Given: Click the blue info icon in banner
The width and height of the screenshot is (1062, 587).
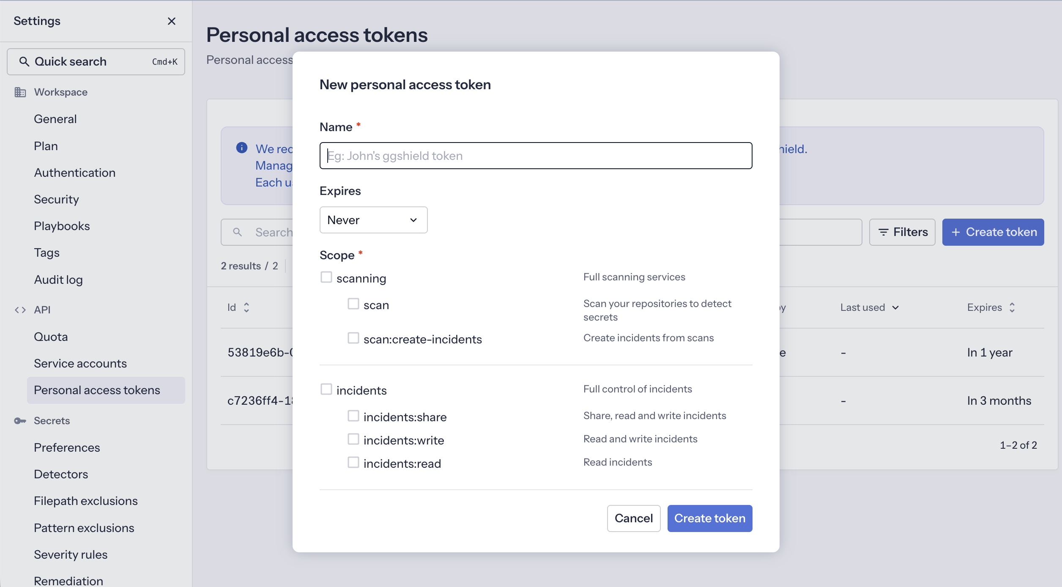Looking at the screenshot, I should coord(242,148).
